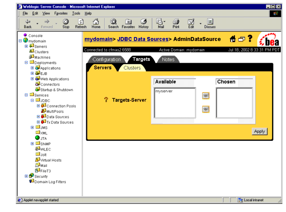
Task: Open console help question mark icon
Action: point(250,38)
